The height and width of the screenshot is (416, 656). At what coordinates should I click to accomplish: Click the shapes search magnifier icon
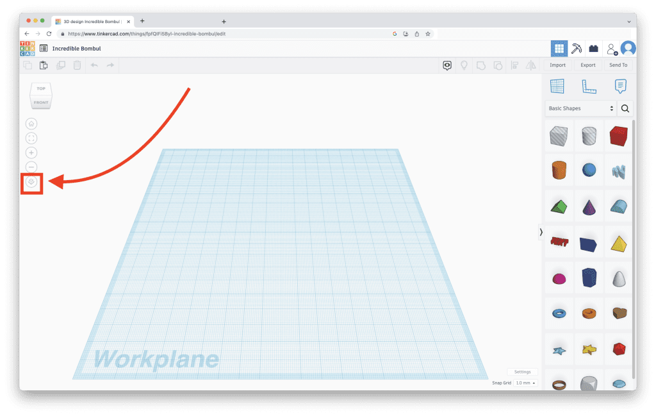tap(625, 109)
